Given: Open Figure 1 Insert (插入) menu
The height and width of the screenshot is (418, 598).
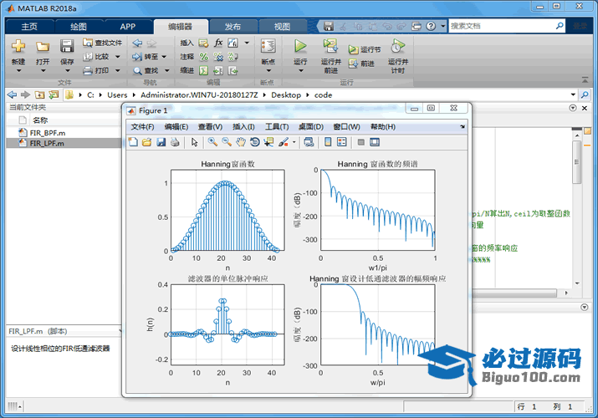Looking at the screenshot, I should [243, 126].
